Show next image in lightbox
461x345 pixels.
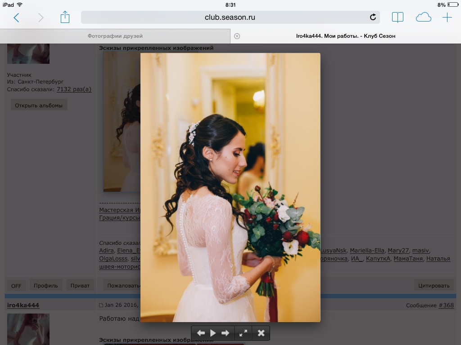click(x=225, y=333)
